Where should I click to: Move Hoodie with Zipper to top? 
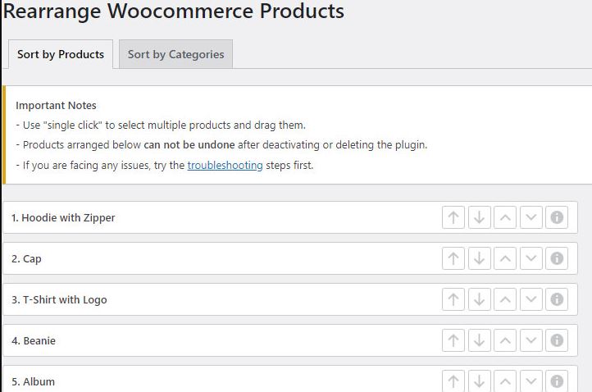(x=453, y=217)
